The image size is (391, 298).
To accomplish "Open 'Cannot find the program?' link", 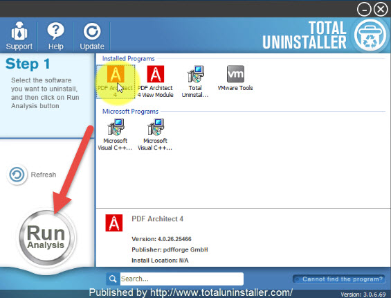I will (340, 279).
